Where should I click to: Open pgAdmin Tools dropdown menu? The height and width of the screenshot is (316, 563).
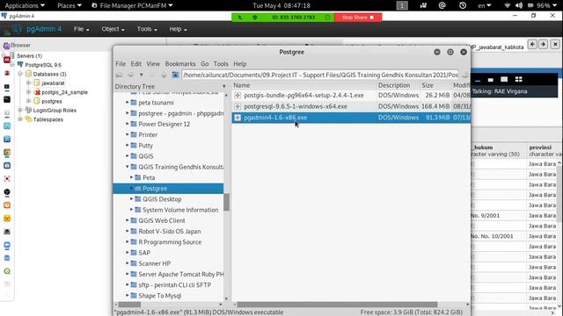(147, 29)
